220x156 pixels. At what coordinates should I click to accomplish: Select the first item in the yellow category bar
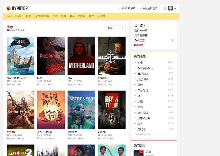9,16
